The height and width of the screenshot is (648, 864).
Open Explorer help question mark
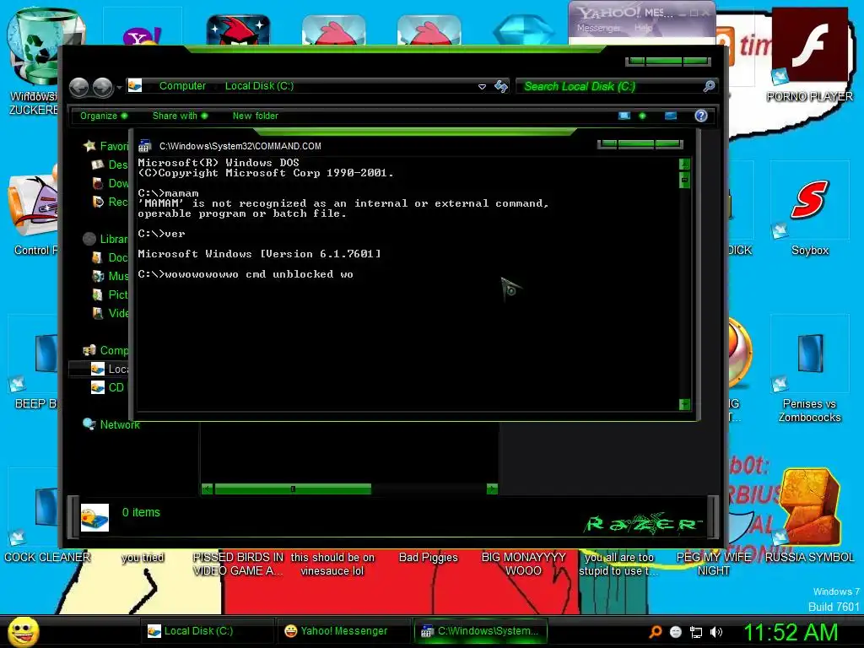click(701, 116)
